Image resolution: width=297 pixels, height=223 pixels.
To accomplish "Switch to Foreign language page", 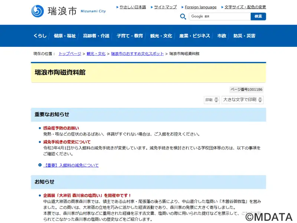I will [200, 7].
